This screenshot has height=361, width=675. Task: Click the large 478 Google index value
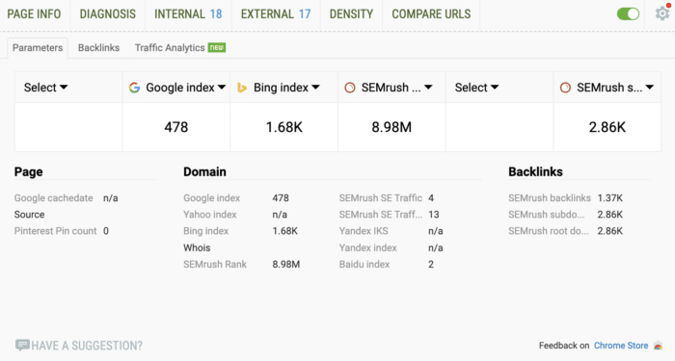[x=176, y=127]
